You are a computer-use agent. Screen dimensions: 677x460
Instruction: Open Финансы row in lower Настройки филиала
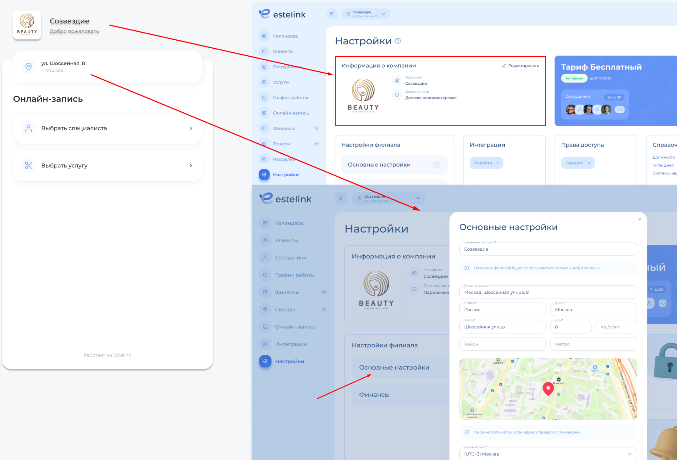coord(400,394)
